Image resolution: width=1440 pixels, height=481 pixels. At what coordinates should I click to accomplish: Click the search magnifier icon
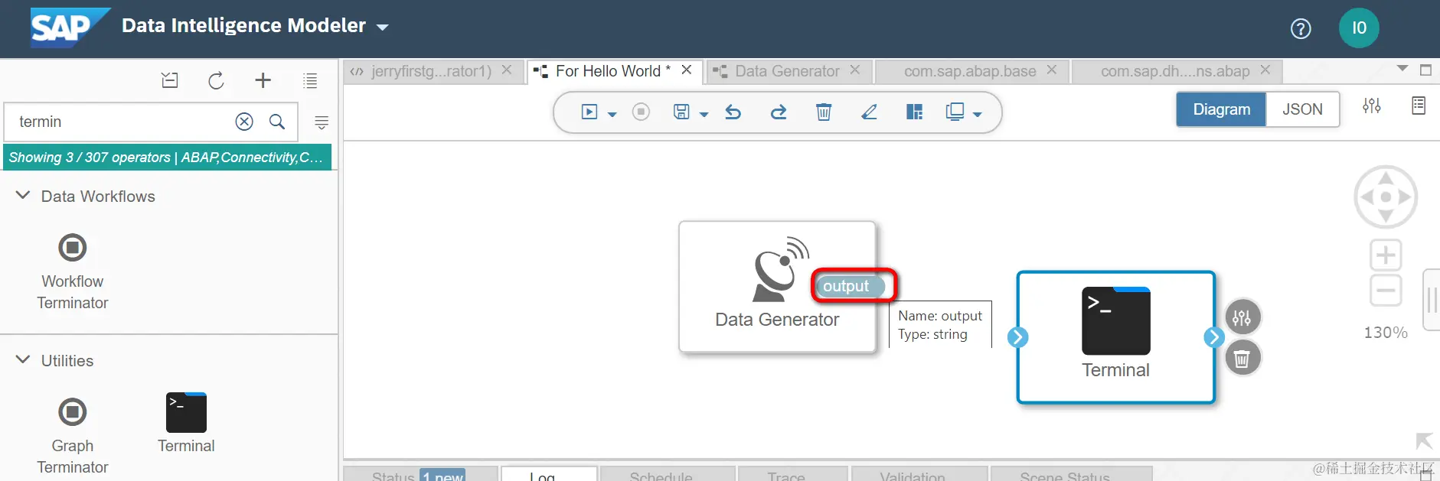pos(277,122)
